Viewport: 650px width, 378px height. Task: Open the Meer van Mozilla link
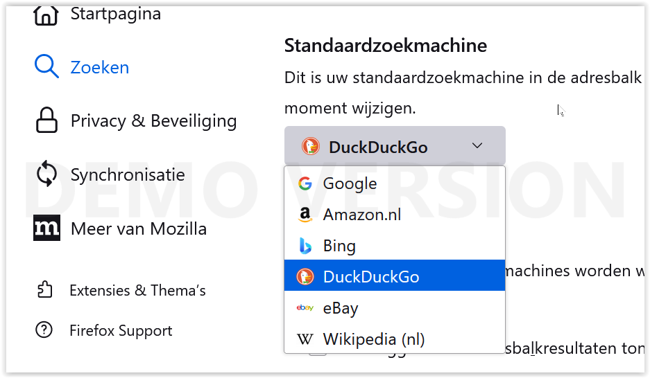point(120,228)
